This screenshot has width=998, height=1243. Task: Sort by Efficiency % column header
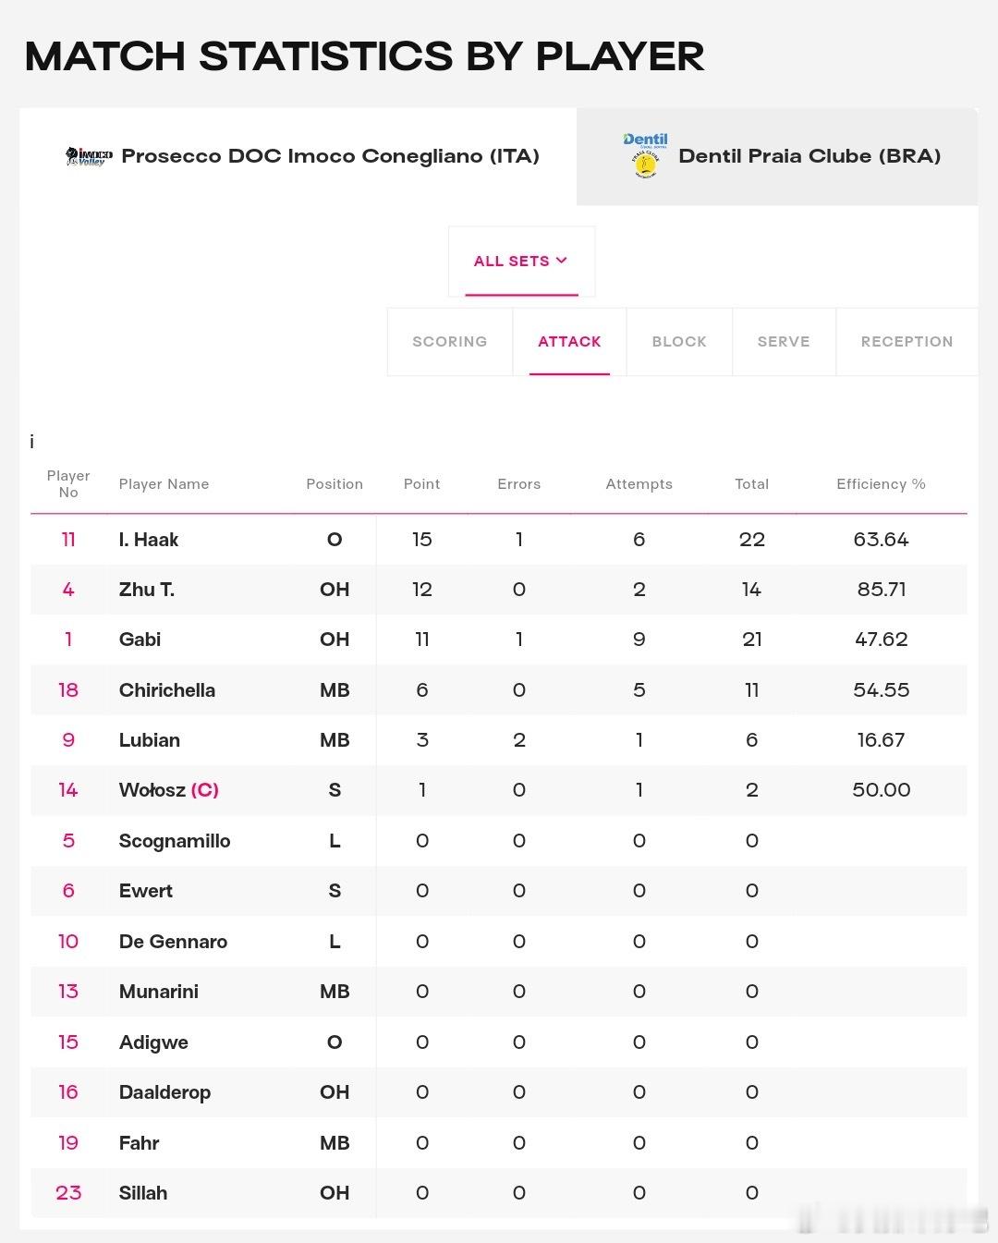pyautogui.click(x=881, y=484)
